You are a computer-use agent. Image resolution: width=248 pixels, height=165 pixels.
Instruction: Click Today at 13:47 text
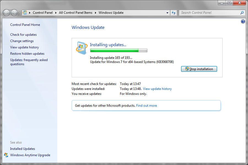(x=130, y=84)
